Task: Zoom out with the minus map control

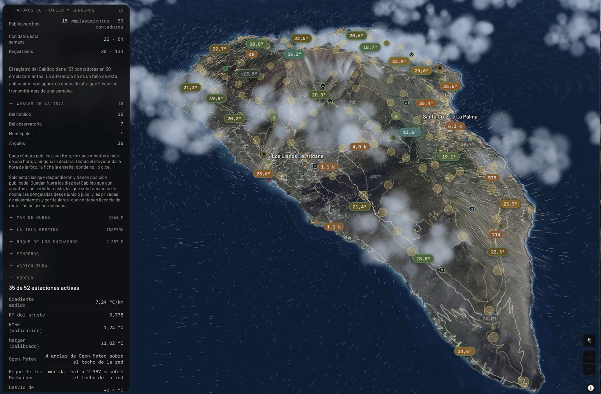Action: click(x=589, y=369)
